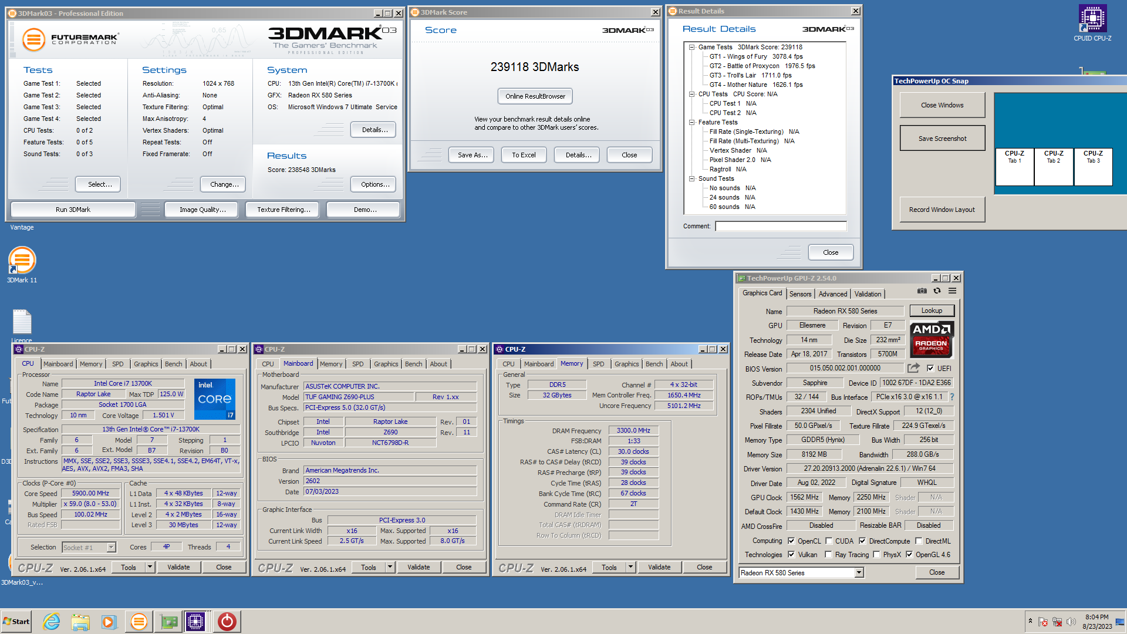Click the Comment input field in Result Details

click(781, 226)
